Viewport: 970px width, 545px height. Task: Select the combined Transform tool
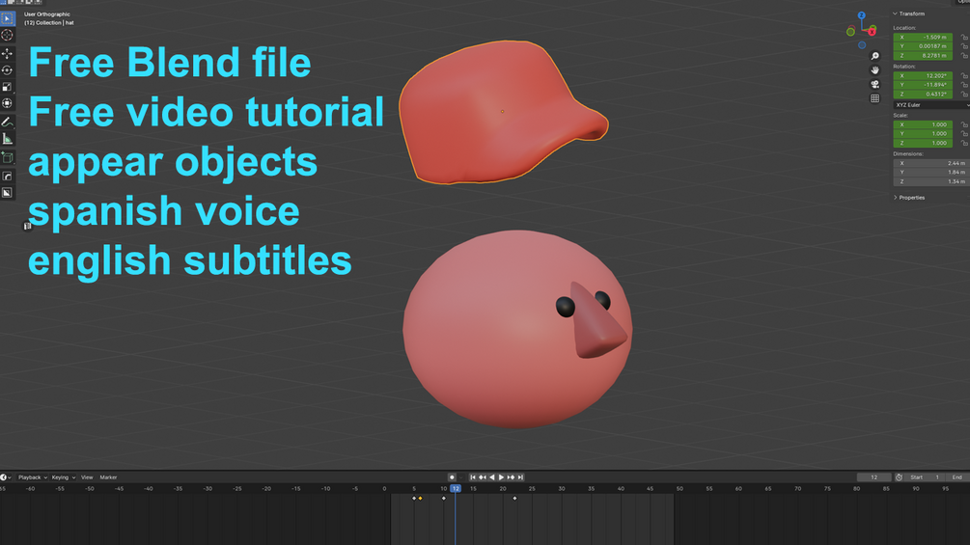pyautogui.click(x=8, y=104)
